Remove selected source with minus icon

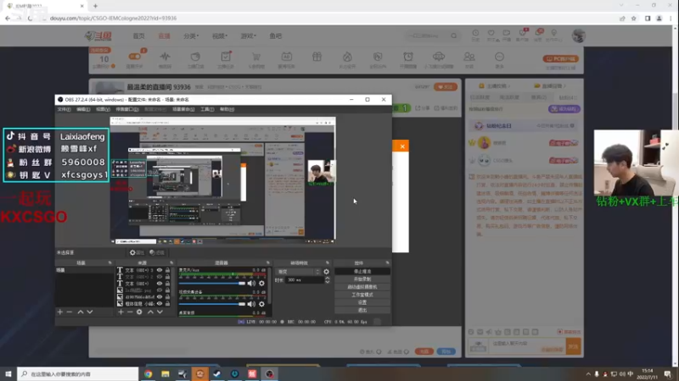[x=130, y=312]
